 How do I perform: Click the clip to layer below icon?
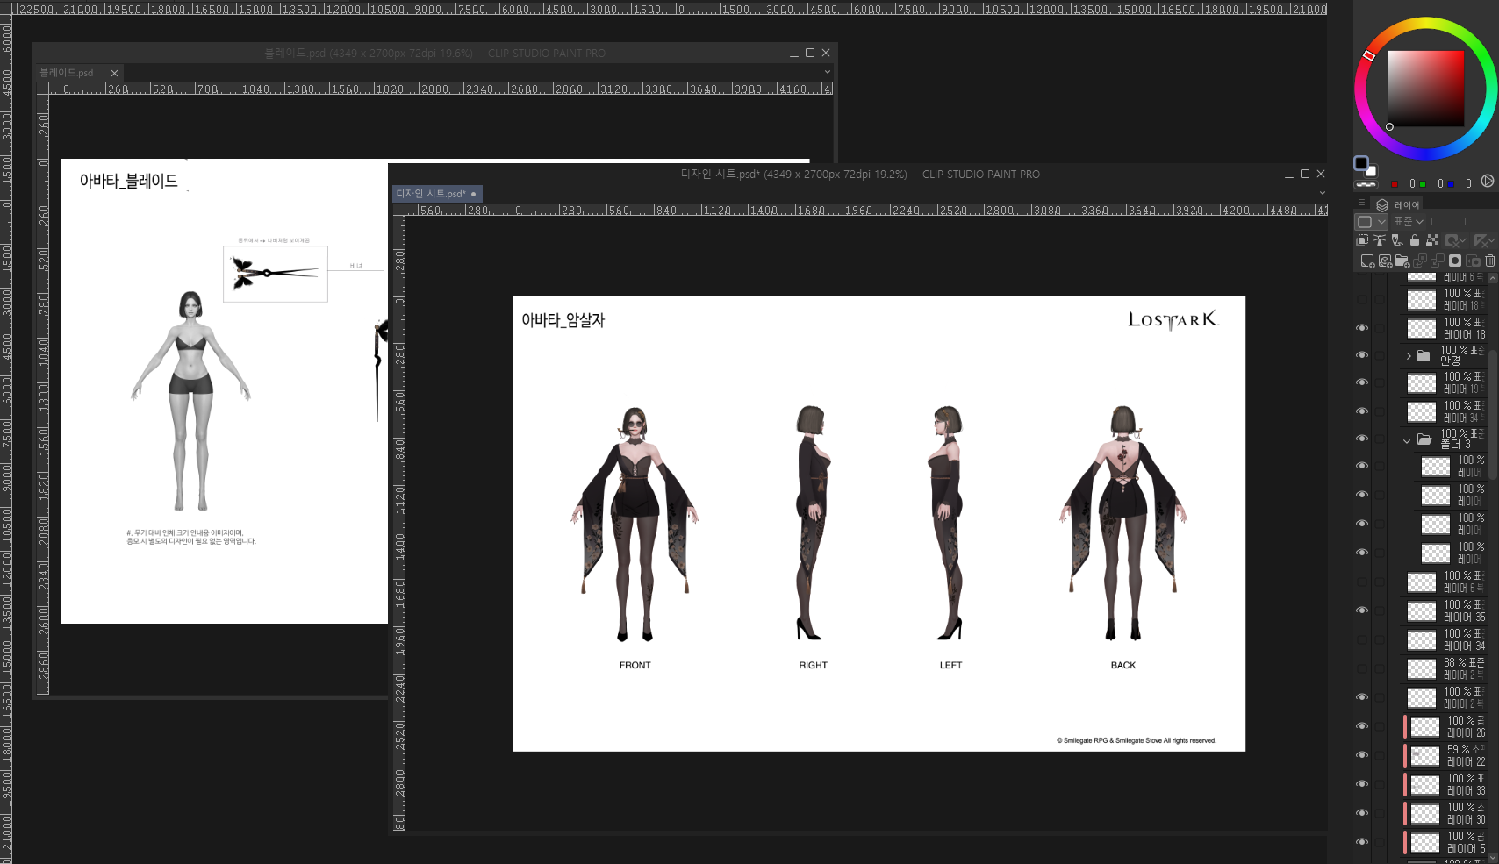pyautogui.click(x=1362, y=240)
